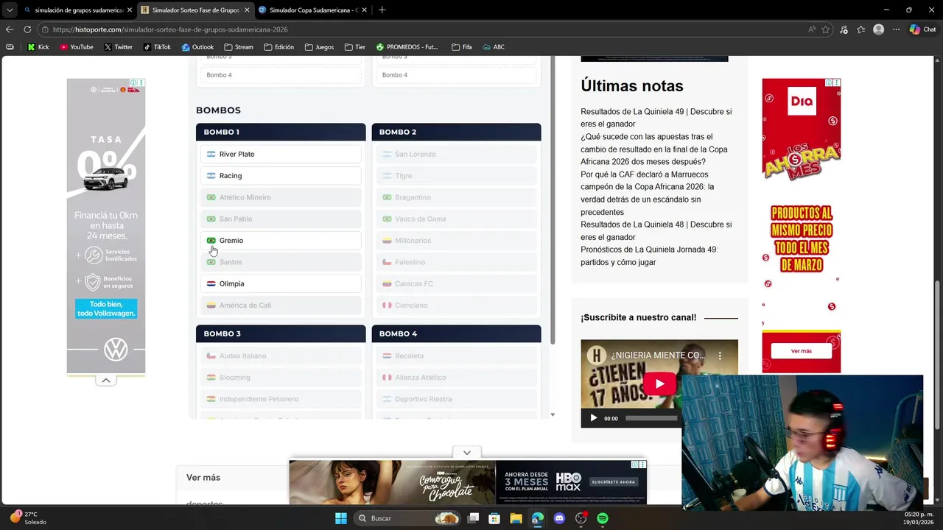Screen dimensions: 943x530
Task: Open 'Por qué la CAF declaró a Marruecos' article
Action: pyautogui.click(x=647, y=193)
